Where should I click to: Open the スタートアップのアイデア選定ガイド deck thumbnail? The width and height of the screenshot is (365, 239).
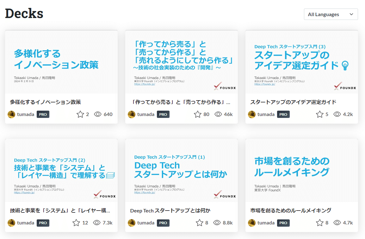[x=302, y=62]
